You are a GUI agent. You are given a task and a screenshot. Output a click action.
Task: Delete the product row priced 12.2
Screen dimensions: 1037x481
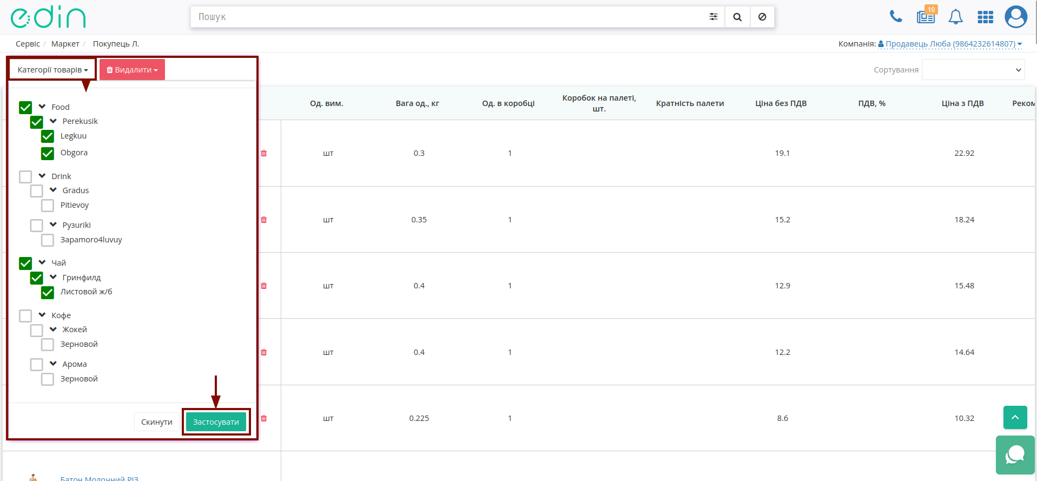(x=264, y=352)
